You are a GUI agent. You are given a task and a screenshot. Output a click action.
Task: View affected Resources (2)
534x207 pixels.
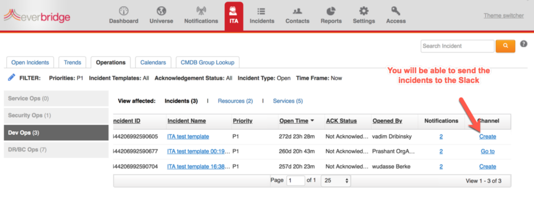pos(235,101)
